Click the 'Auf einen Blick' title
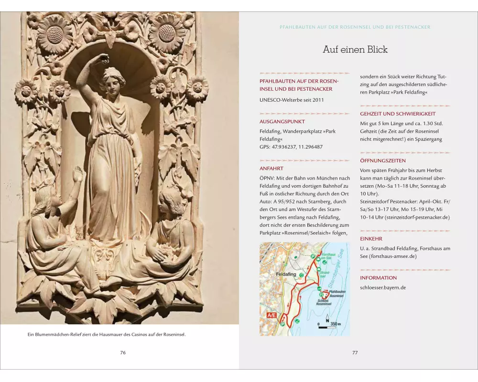 click(355, 50)
